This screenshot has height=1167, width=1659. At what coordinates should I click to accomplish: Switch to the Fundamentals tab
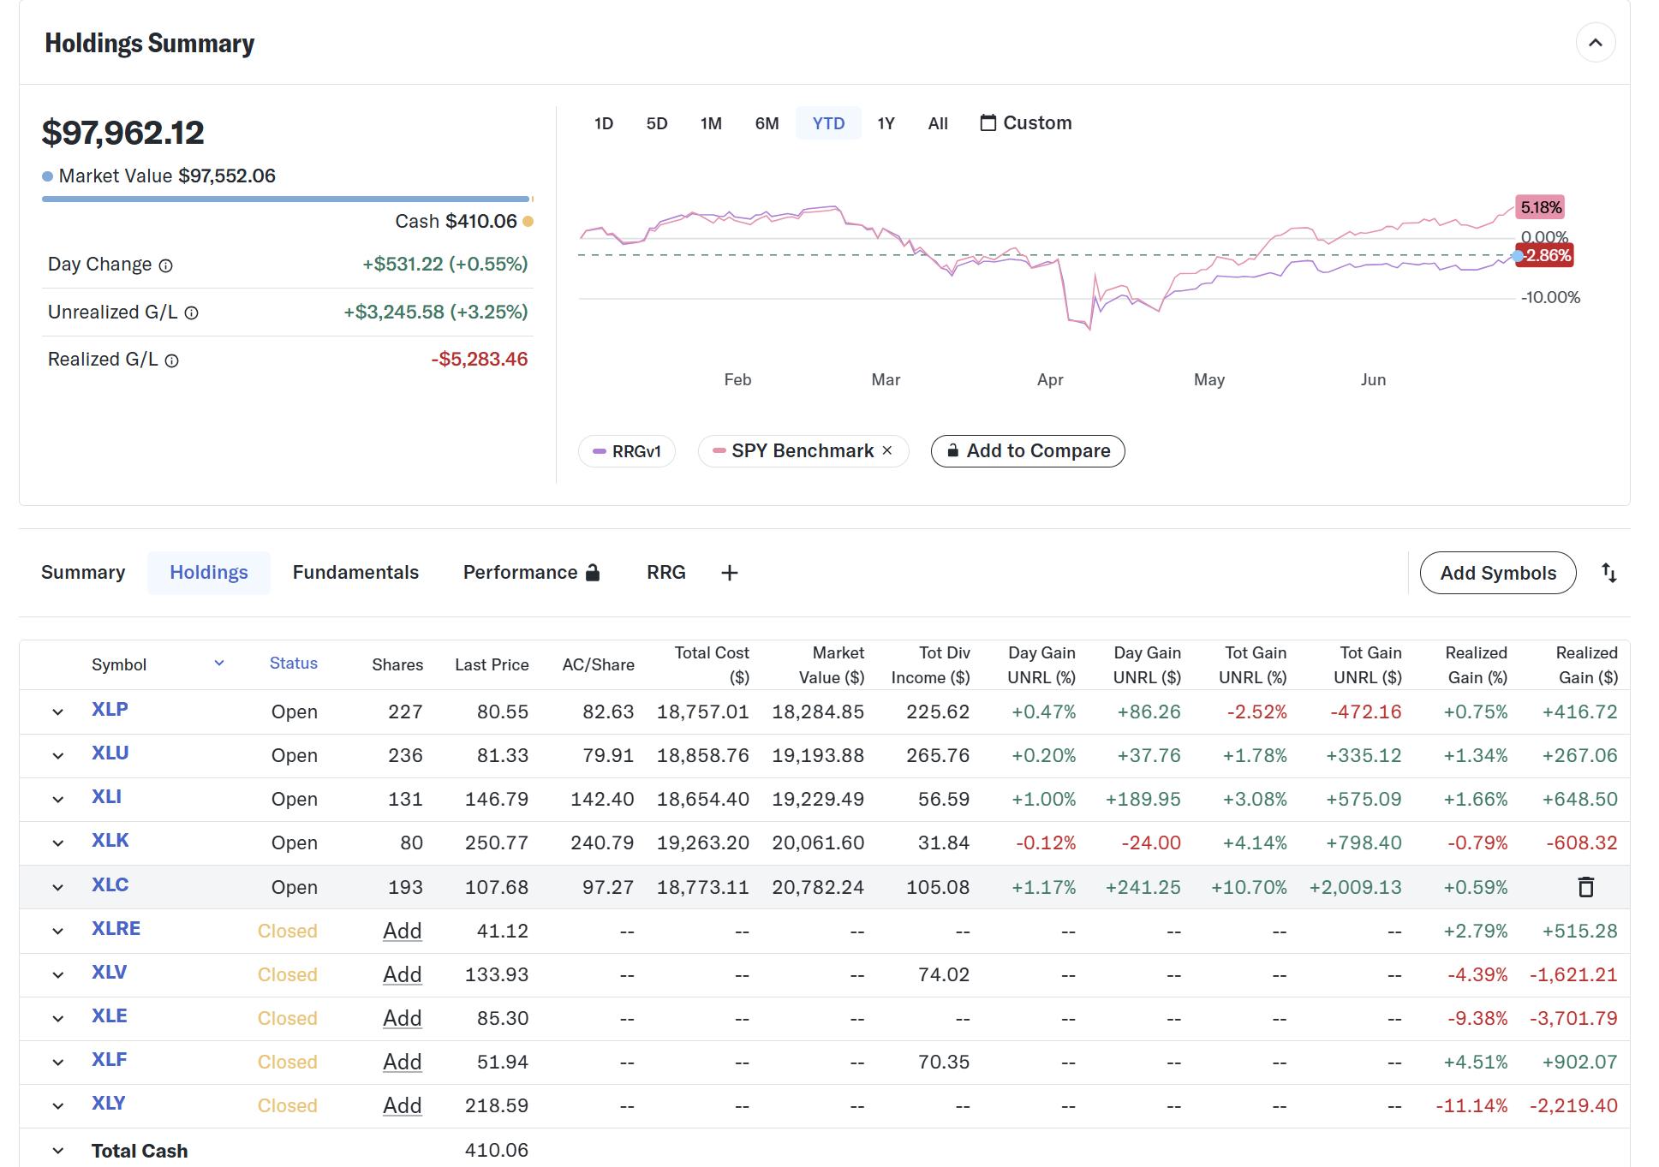(355, 573)
